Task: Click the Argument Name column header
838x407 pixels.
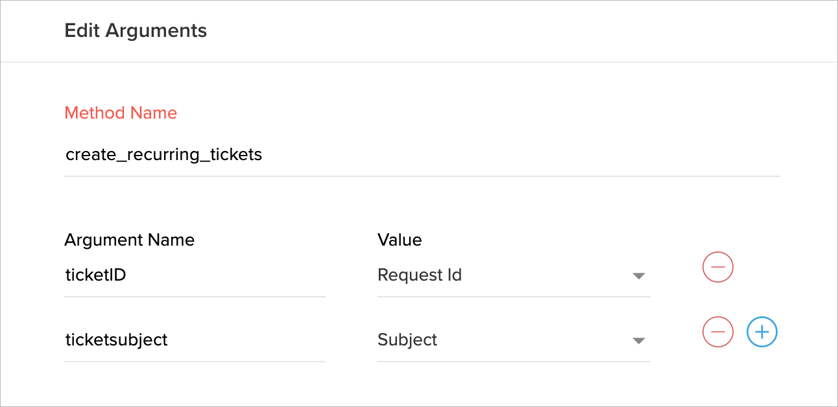Action: (129, 240)
